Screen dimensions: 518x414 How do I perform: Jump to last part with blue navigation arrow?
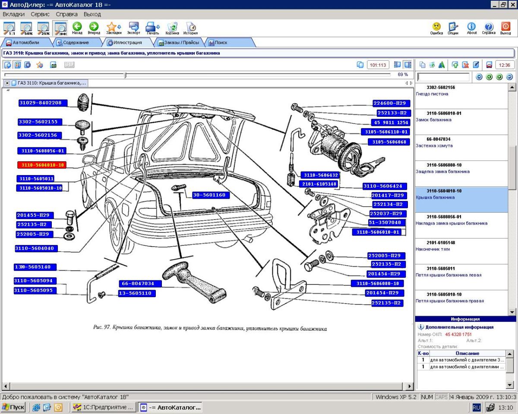509,77
